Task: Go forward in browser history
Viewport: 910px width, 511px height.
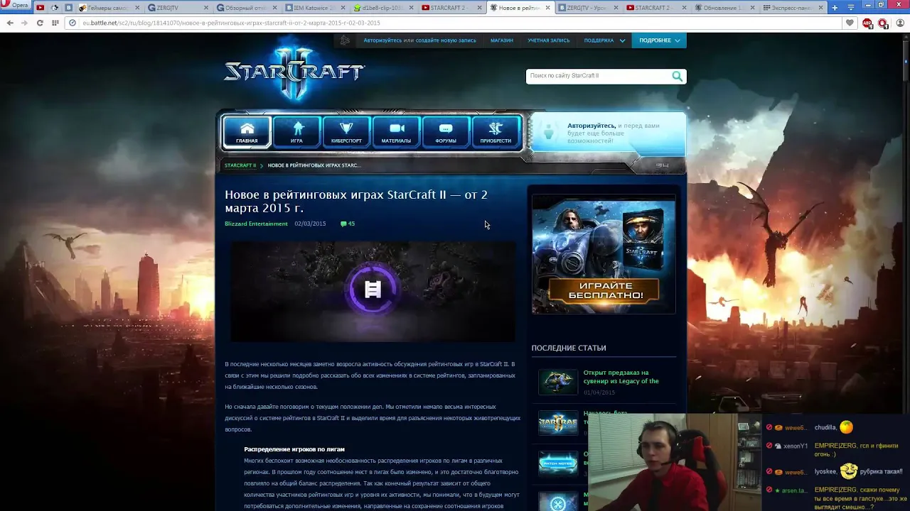Action: pyautogui.click(x=24, y=23)
